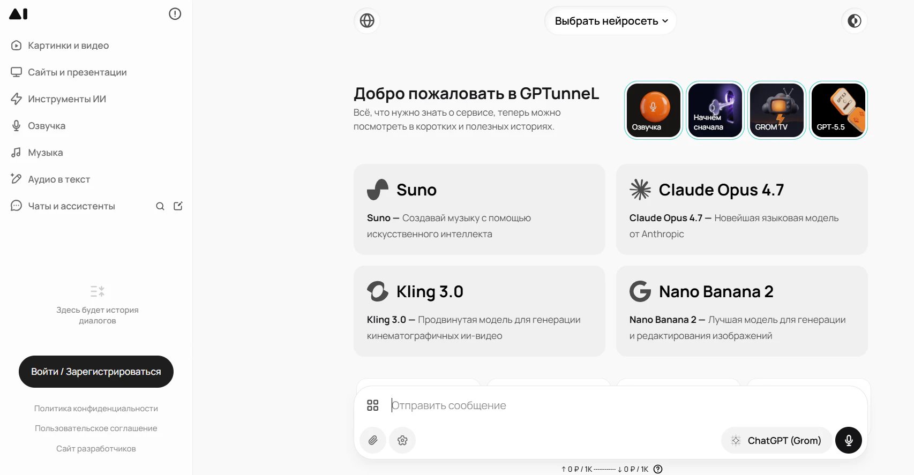The height and width of the screenshot is (475, 914).
Task: Click the GPTunneL AI logo
Action: coord(18,14)
